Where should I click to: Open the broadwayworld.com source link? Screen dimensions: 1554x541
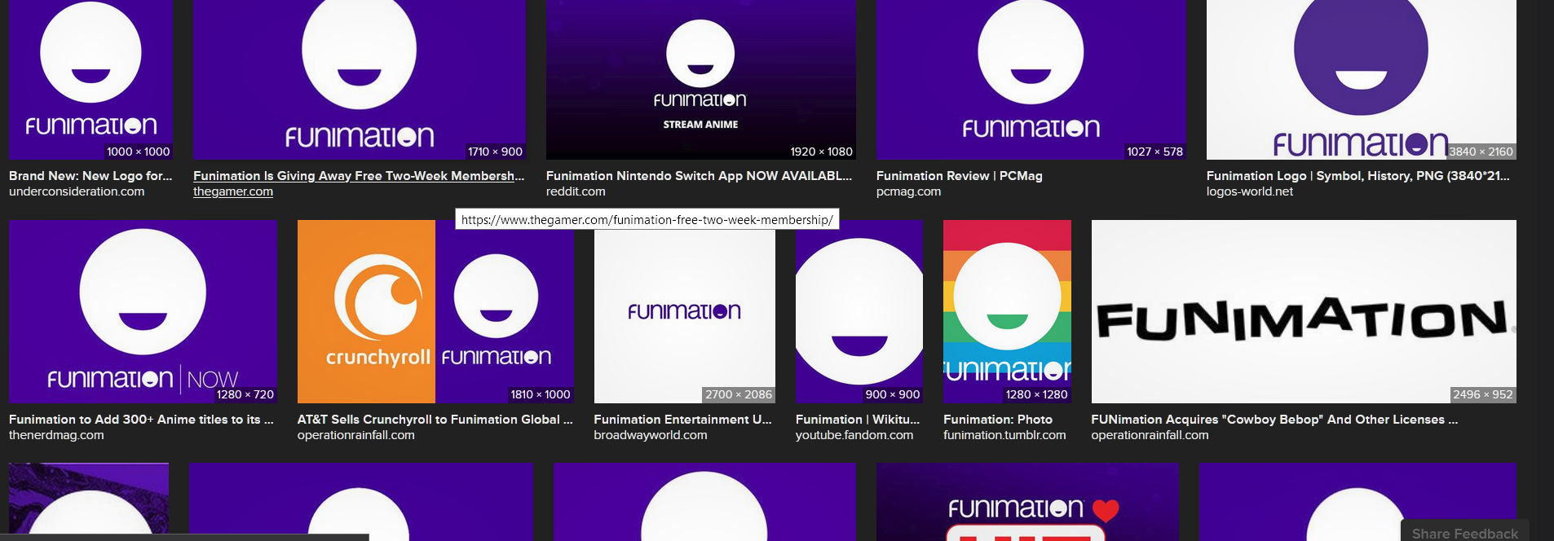pos(651,435)
